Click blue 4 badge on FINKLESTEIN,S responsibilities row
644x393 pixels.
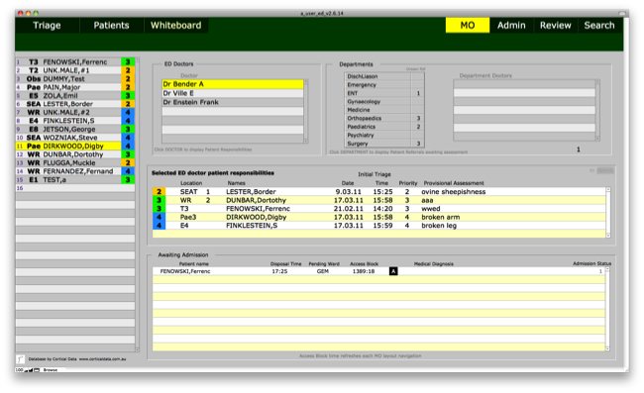pos(159,226)
